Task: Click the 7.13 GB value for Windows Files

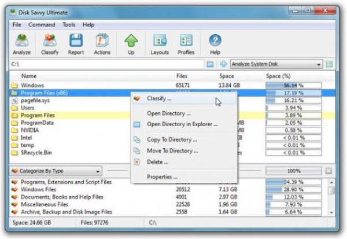Action: tap(228, 190)
